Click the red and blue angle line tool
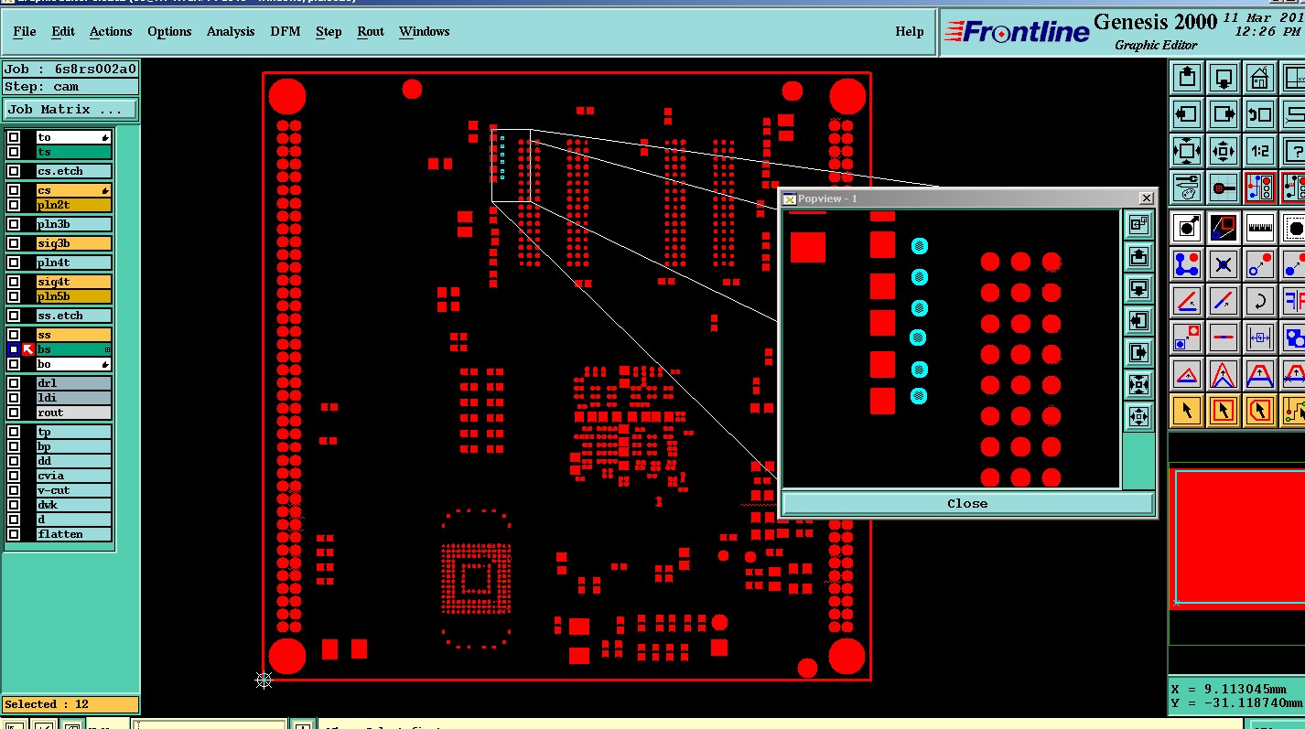 click(1186, 300)
